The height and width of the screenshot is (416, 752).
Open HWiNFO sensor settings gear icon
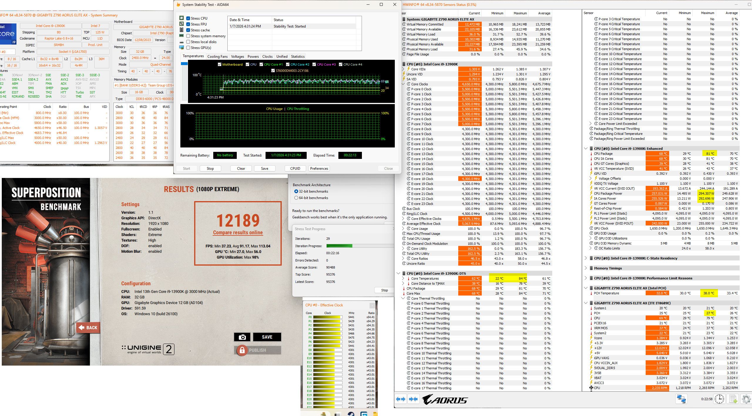746,399
